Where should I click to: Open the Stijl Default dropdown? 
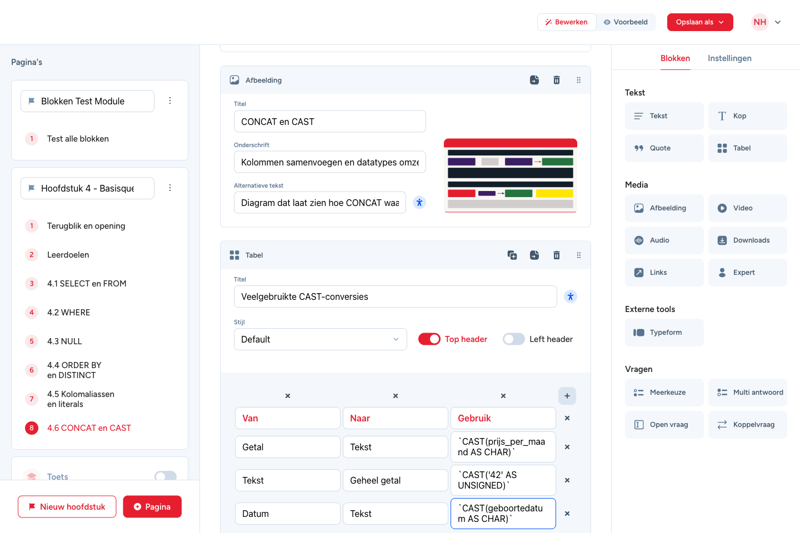321,339
